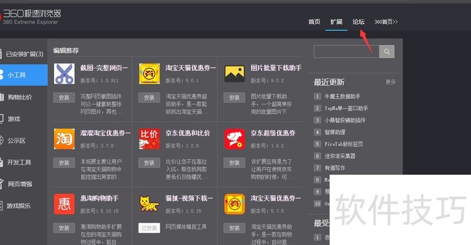
Task: Open YepMa单一窗口助手 in recent updates
Action: pos(346,108)
